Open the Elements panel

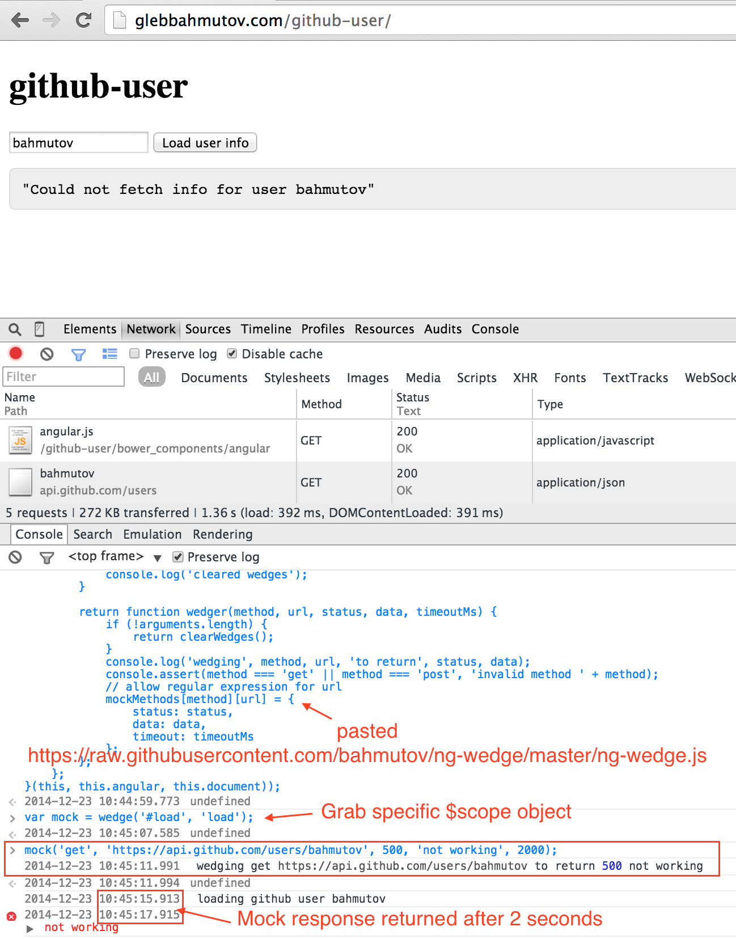click(90, 329)
